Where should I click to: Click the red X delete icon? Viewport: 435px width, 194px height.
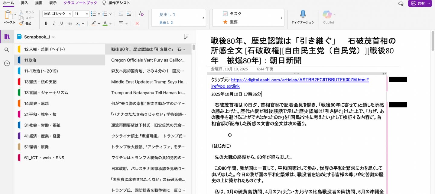[137, 23]
